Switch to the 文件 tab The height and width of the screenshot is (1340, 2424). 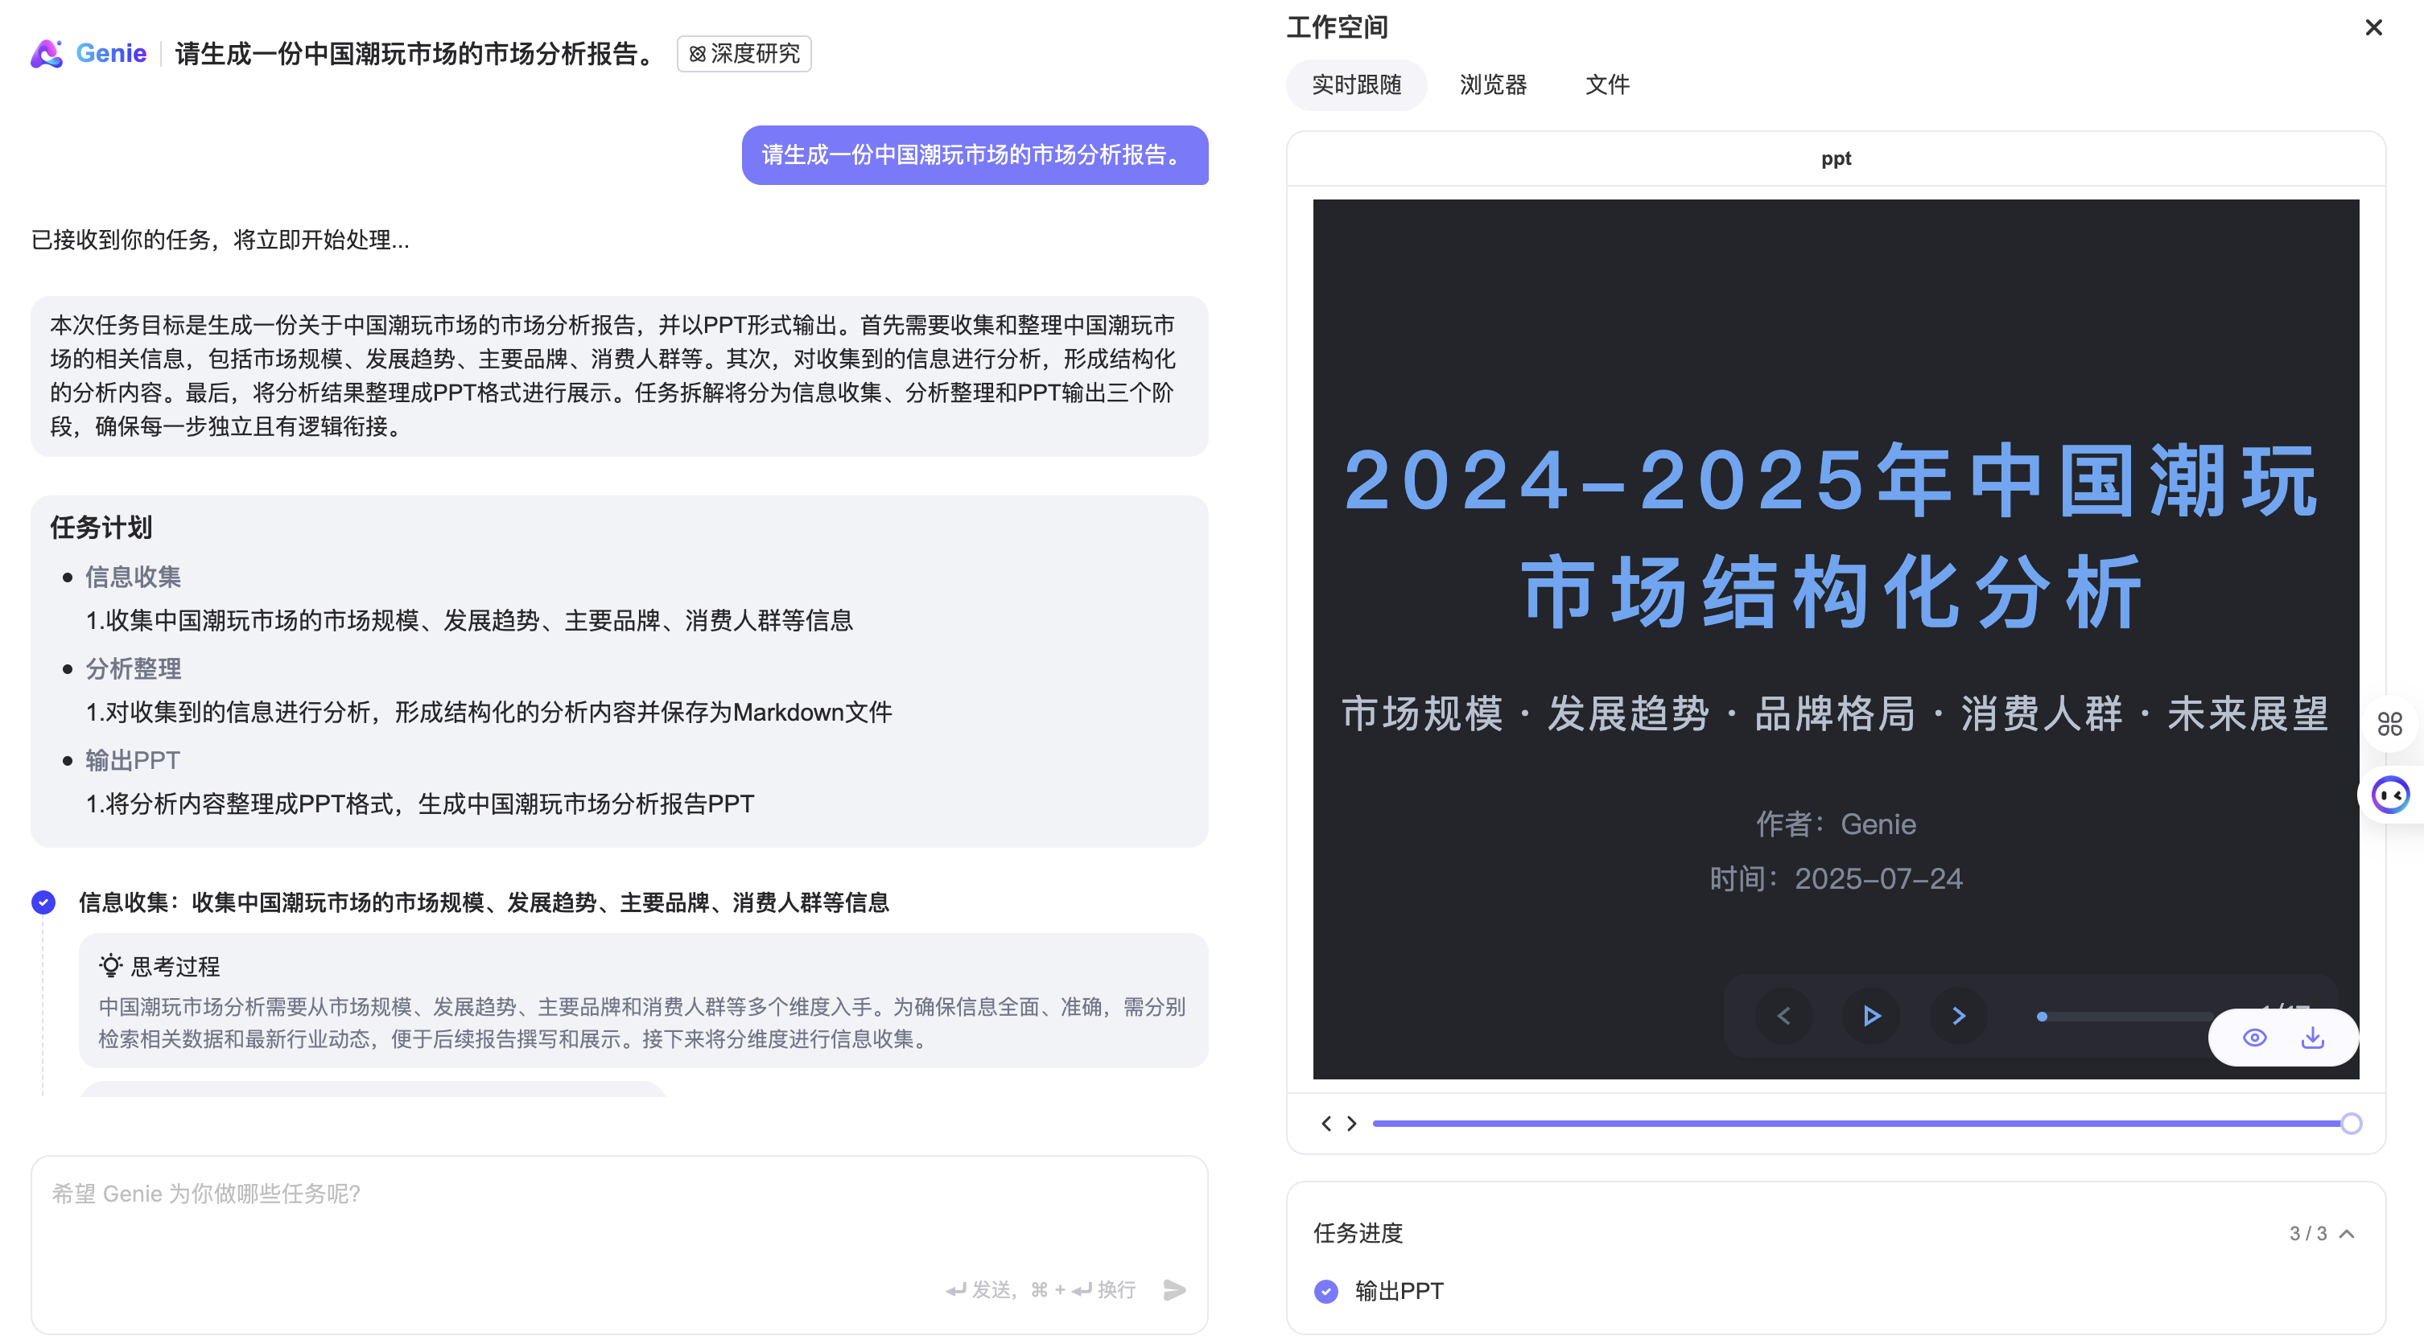click(x=1606, y=84)
